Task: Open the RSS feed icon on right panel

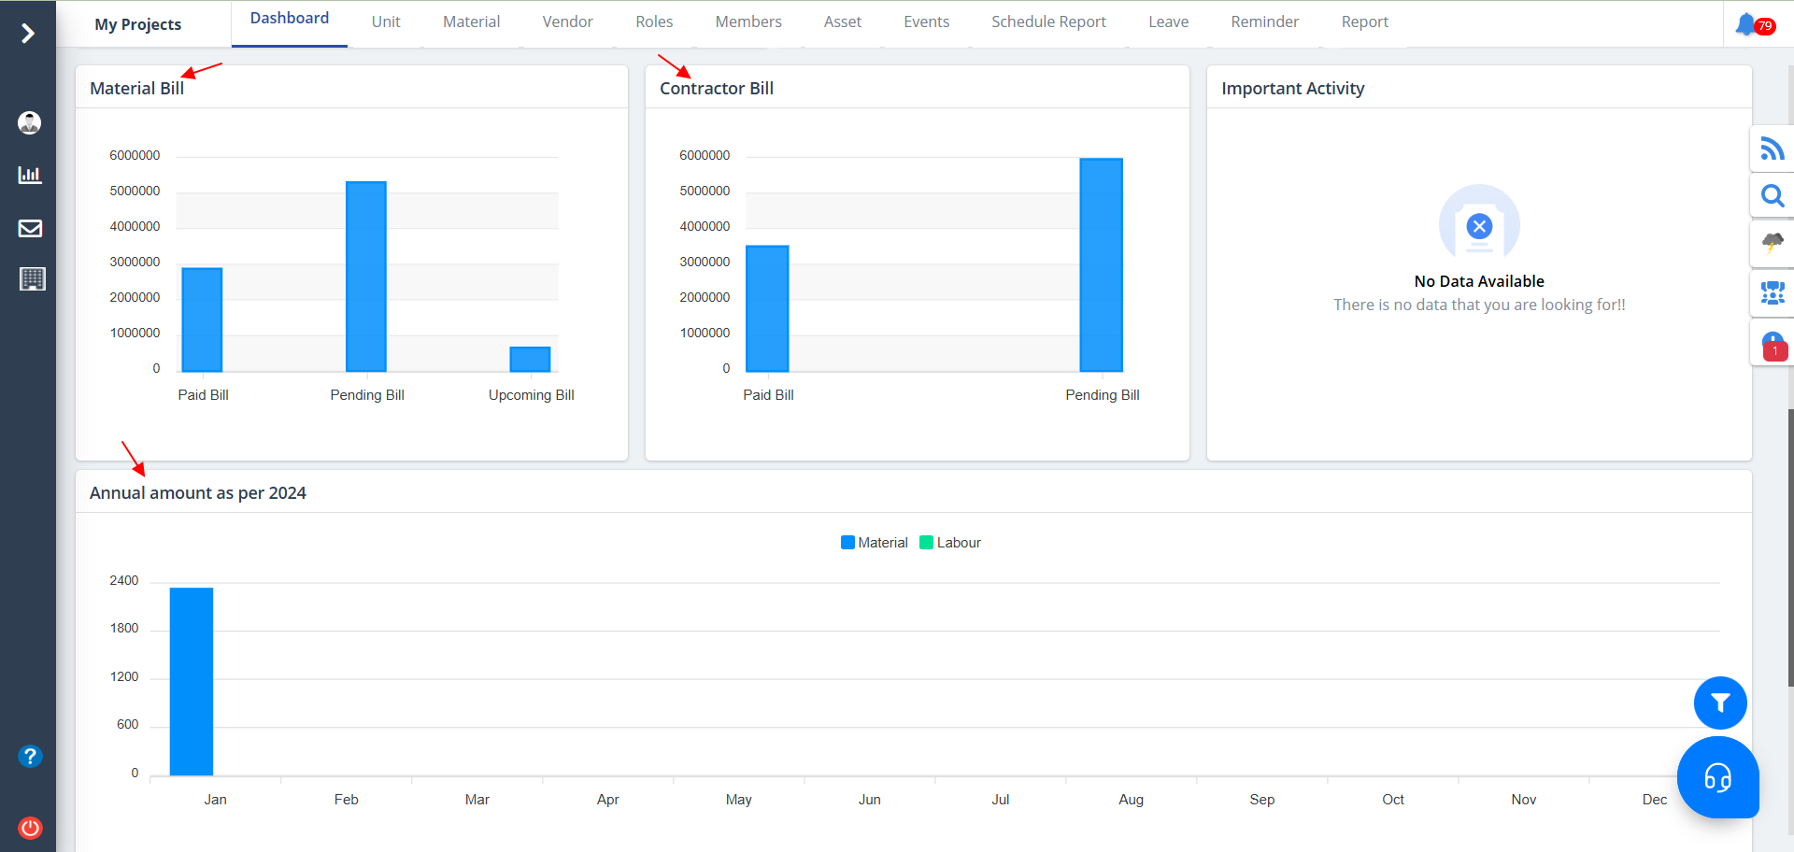Action: tap(1772, 149)
